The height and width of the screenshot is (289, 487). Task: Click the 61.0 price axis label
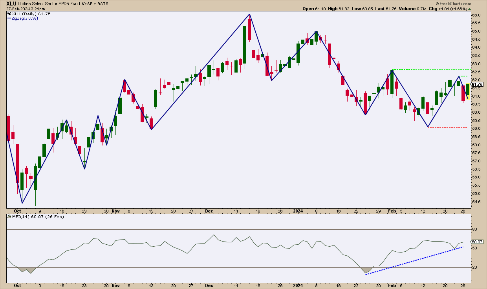[x=476, y=96]
